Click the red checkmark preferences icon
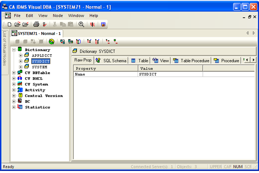Viewport: 259px width, 173px height. coord(44,24)
